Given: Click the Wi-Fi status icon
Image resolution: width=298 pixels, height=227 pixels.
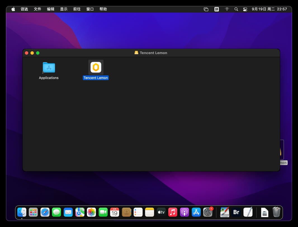Looking at the screenshot, I should 227,9.
